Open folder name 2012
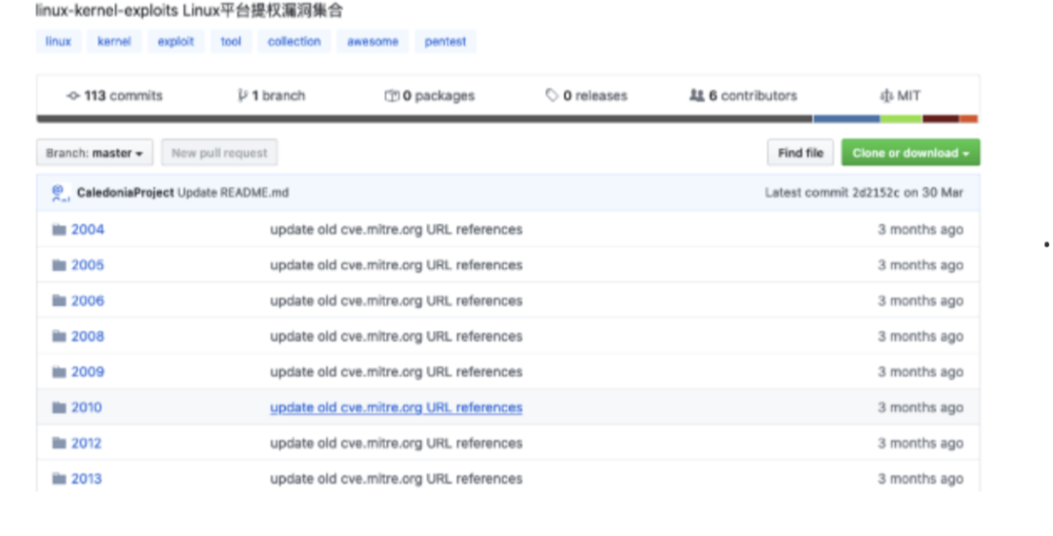Image resolution: width=1053 pixels, height=536 pixels. tap(87, 443)
